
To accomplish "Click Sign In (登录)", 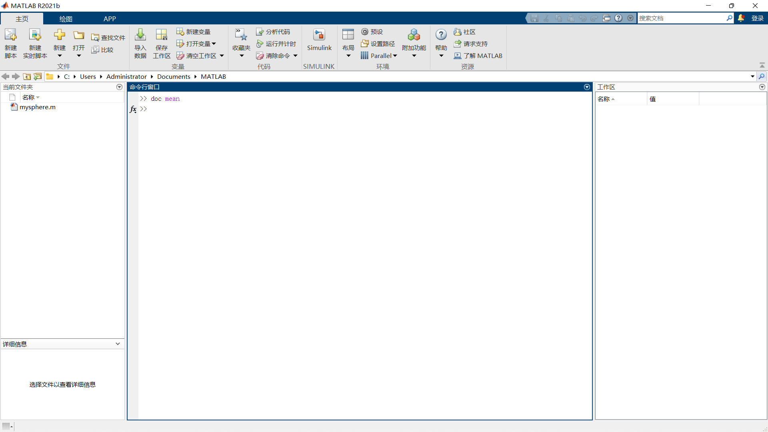I will 758,18.
